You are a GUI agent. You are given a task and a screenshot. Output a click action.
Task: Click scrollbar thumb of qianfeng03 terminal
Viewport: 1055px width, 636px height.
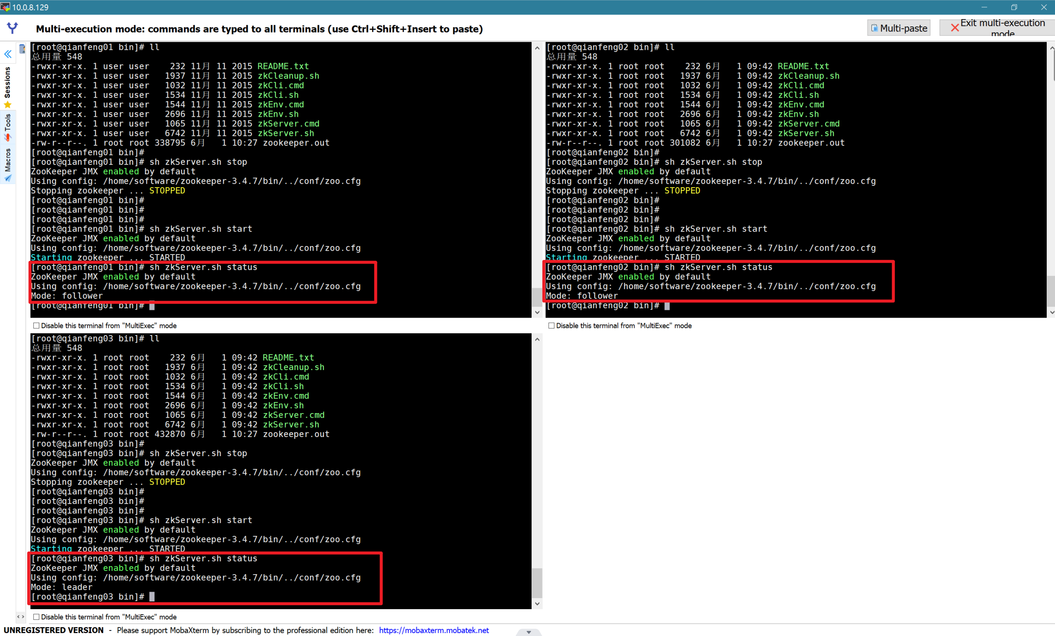click(537, 583)
